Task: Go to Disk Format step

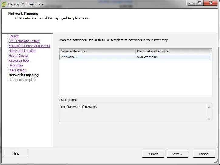Action: pos(17,70)
